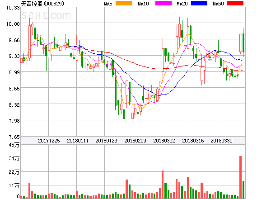Viewport: 271px width, 199px height.
Task: Click the MA60 legend label
Action: tap(218, 4)
